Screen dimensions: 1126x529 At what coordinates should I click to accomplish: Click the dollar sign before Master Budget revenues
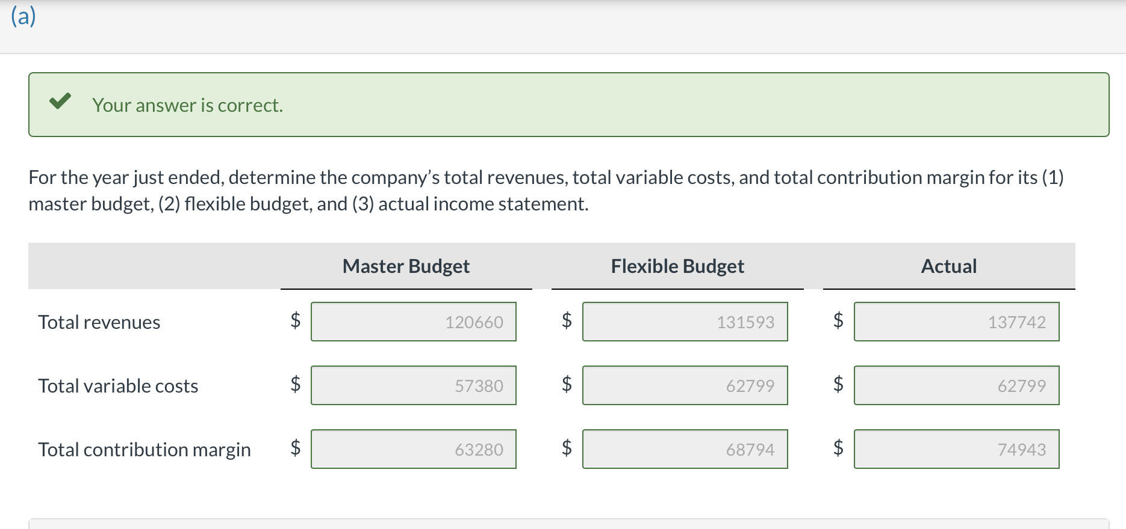pos(295,320)
